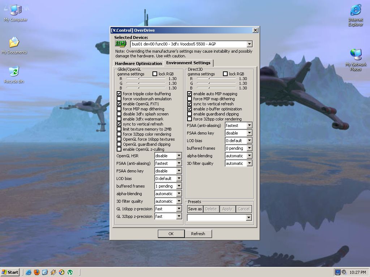Check Direct3D force 32bpp color rendering

coord(189,119)
